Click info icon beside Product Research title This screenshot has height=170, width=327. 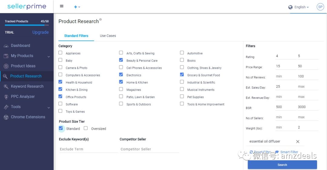pos(101,20)
